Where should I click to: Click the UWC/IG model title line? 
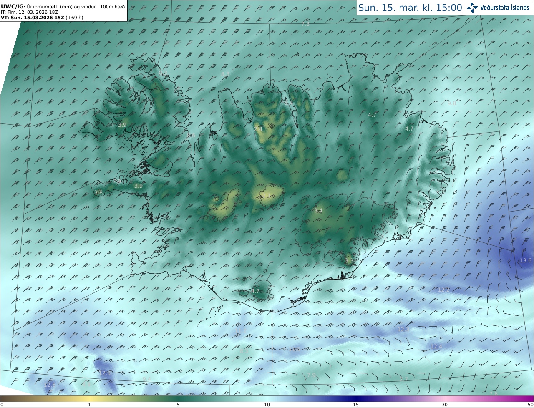click(63, 7)
